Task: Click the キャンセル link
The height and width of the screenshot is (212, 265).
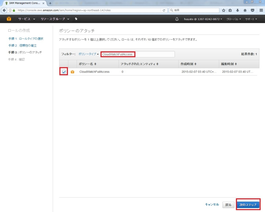Action: pos(212,205)
